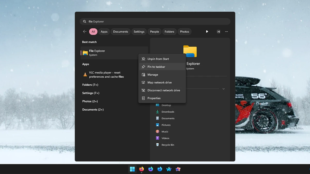Image resolution: width=310 pixels, height=174 pixels.
Task: Switch to the People filter tab
Action: pyautogui.click(x=154, y=32)
